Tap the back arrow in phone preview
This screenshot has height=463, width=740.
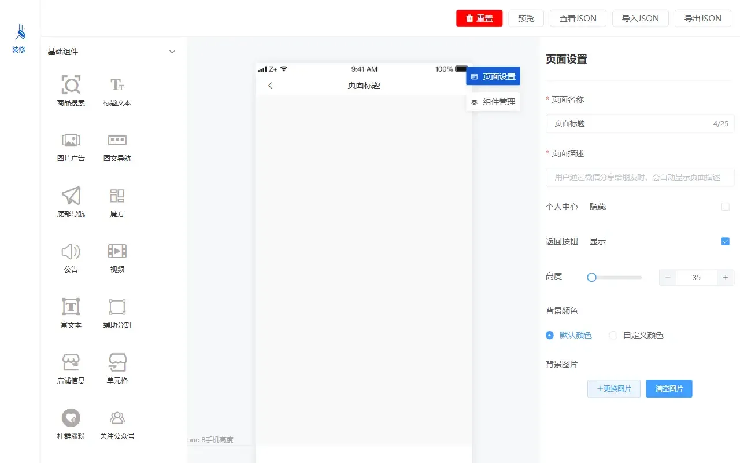tap(270, 86)
